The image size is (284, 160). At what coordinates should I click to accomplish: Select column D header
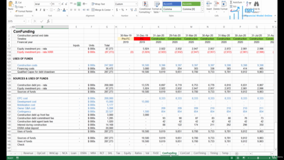pyautogui.click(x=42, y=27)
